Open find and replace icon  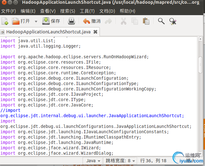[173, 21]
